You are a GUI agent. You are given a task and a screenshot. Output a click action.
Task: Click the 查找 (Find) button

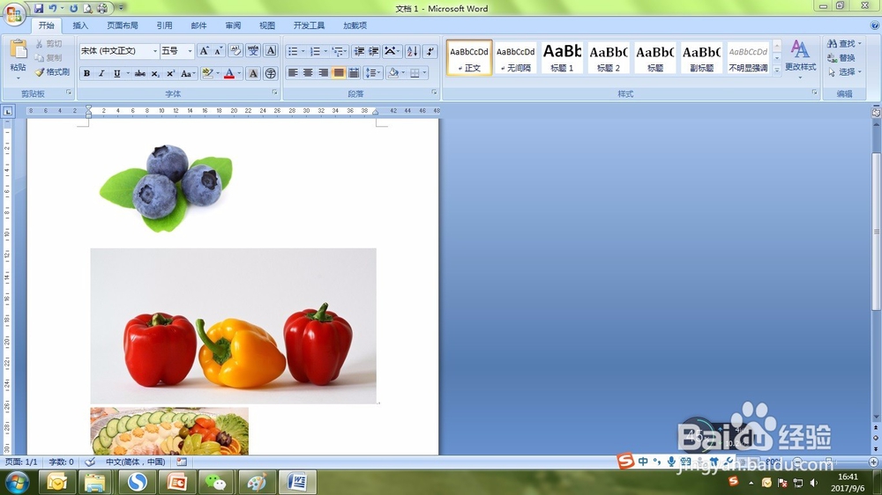pos(844,43)
